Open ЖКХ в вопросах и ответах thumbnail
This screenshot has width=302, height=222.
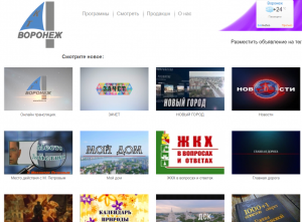190,153
